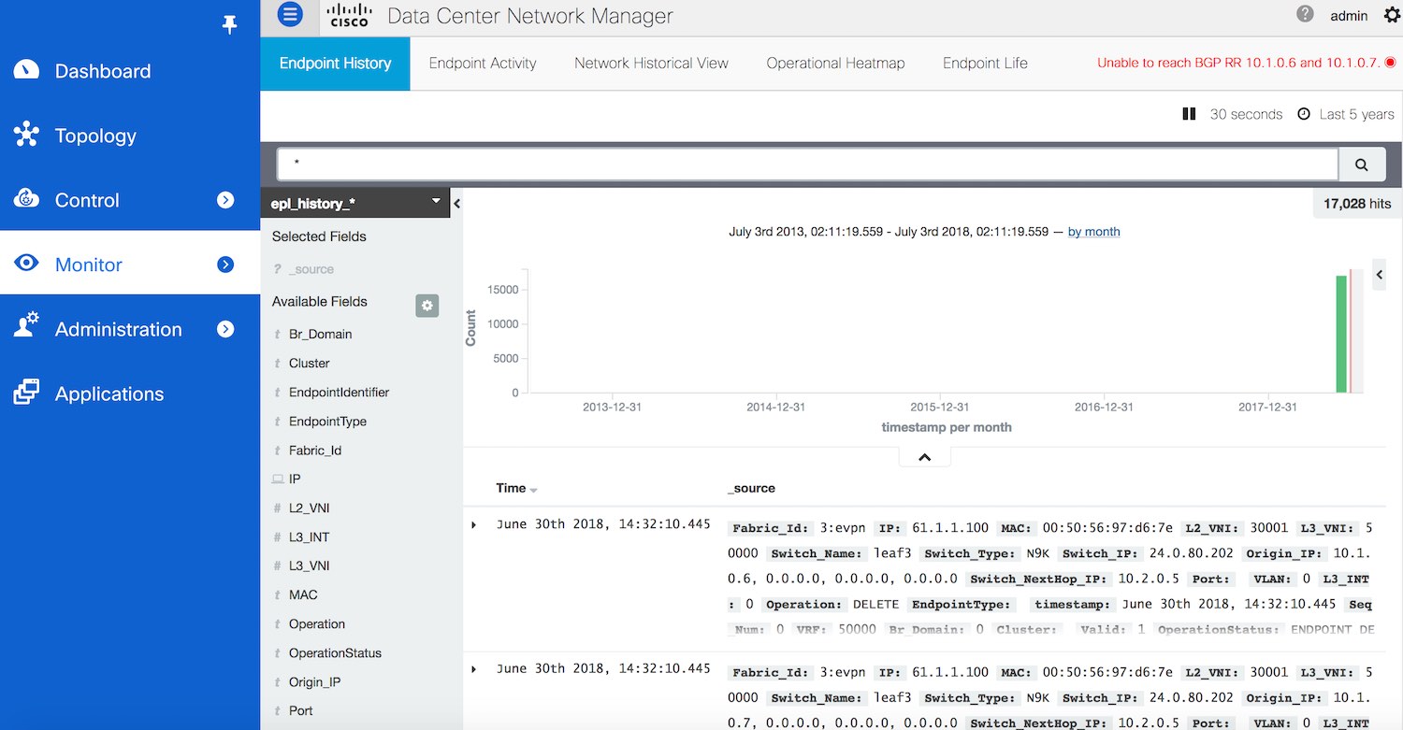This screenshot has width=1403, height=730.
Task: Expand the Monitor submenu arrow
Action: click(x=225, y=265)
